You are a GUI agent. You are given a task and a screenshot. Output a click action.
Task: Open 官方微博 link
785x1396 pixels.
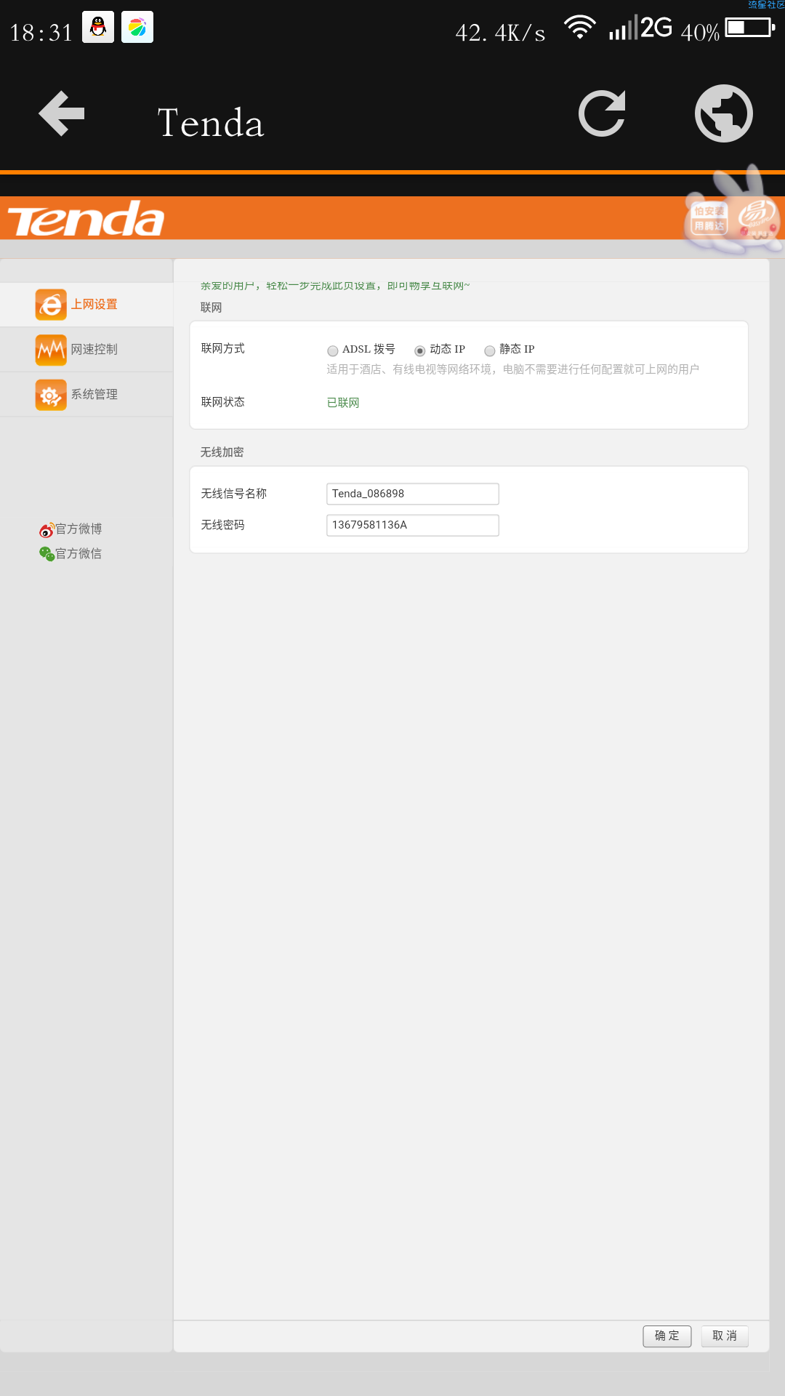click(x=78, y=529)
